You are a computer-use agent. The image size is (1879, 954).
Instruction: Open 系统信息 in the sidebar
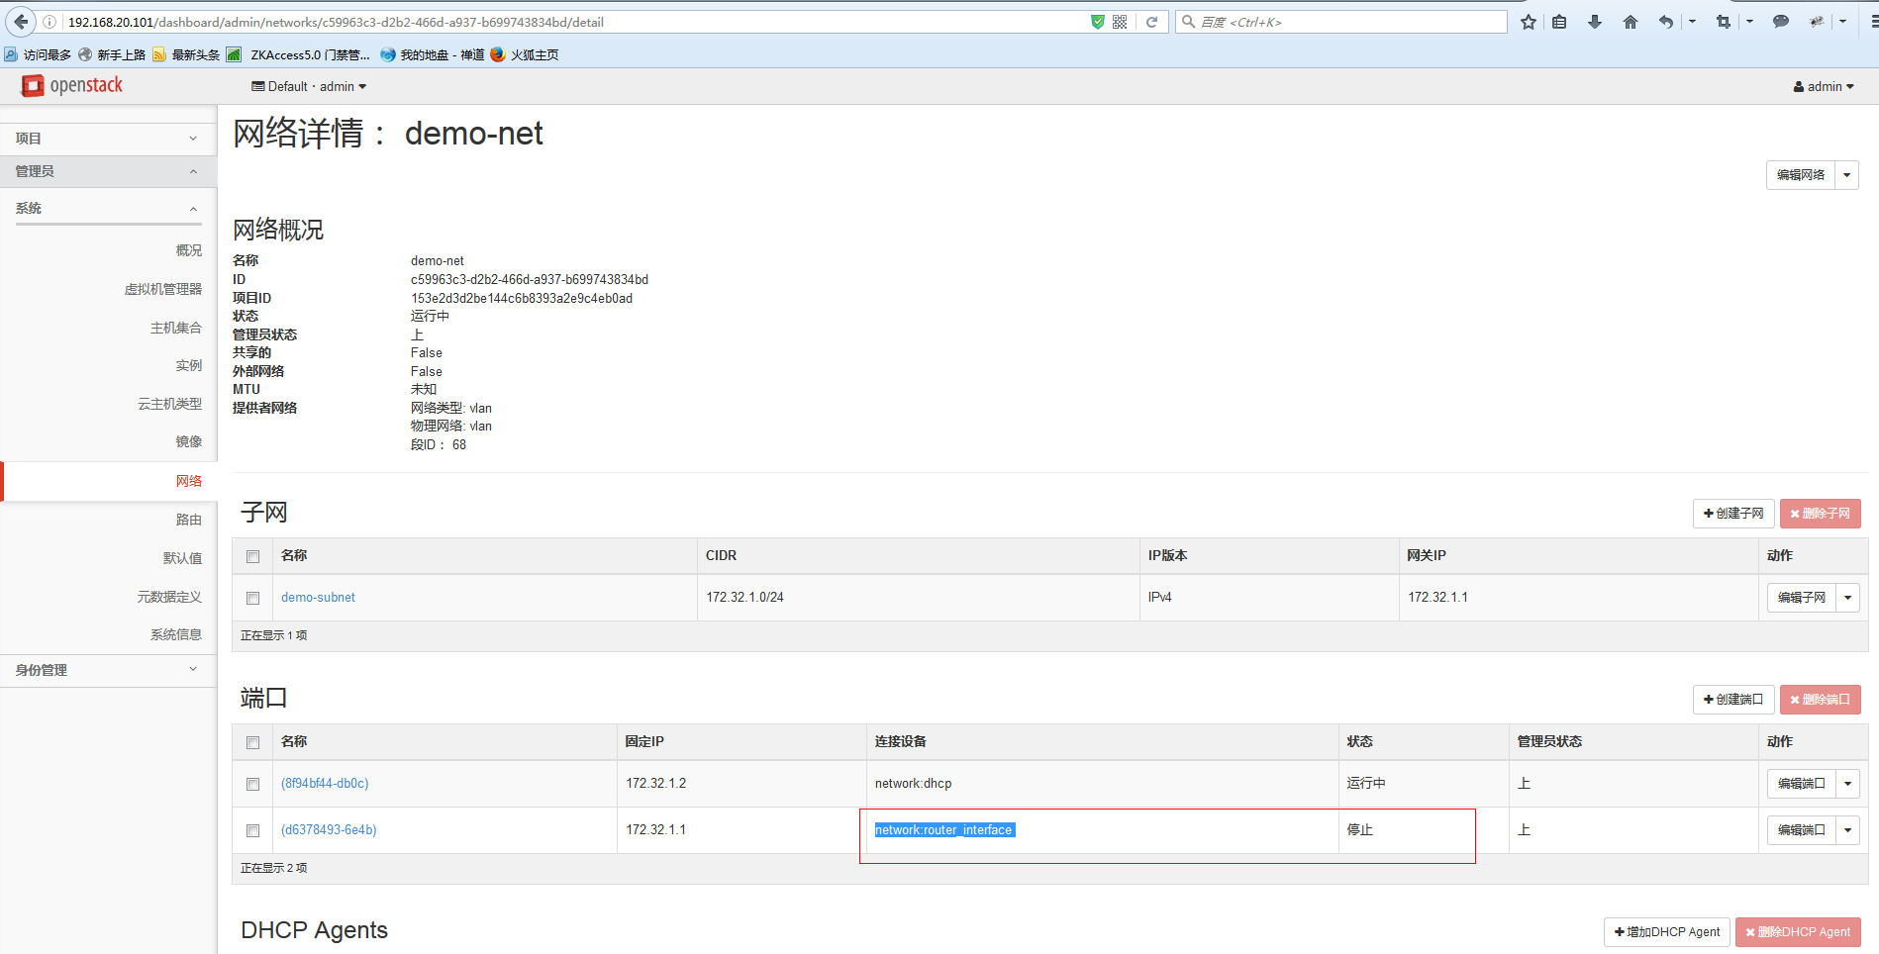(x=176, y=634)
